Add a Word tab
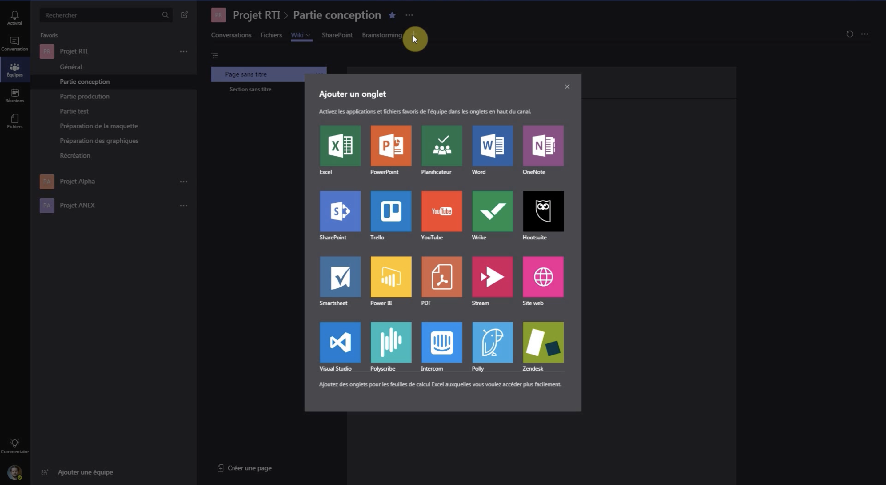The width and height of the screenshot is (886, 485). (x=493, y=146)
